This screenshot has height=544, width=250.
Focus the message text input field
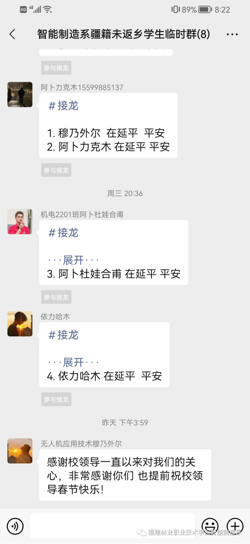tap(112, 526)
